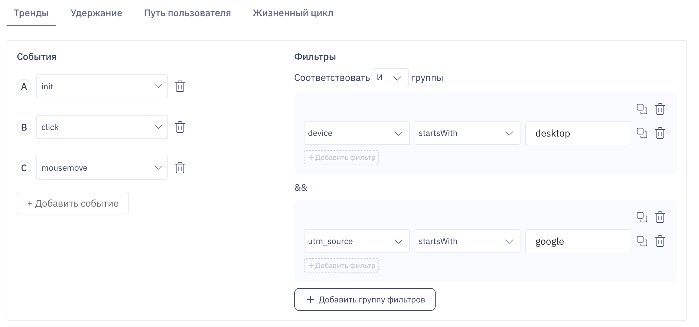Open the device property dropdown
Screen dimensions: 699x327
pyautogui.click(x=356, y=133)
